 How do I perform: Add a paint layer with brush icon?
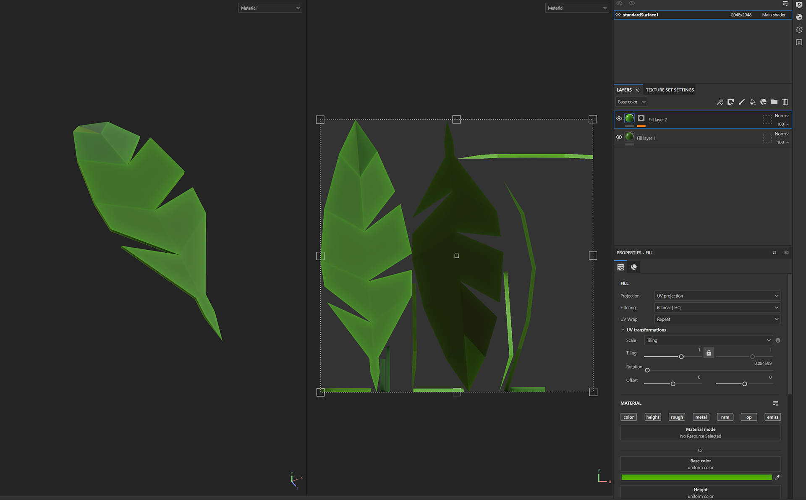click(x=742, y=102)
